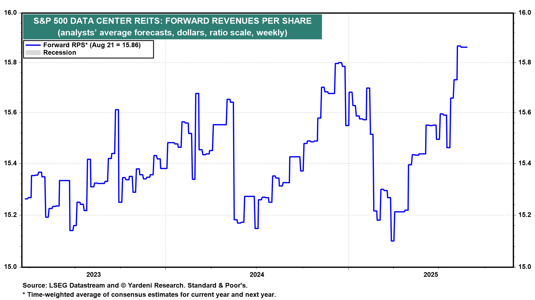Click the left axis 15.8 label

pyautogui.click(x=10, y=62)
